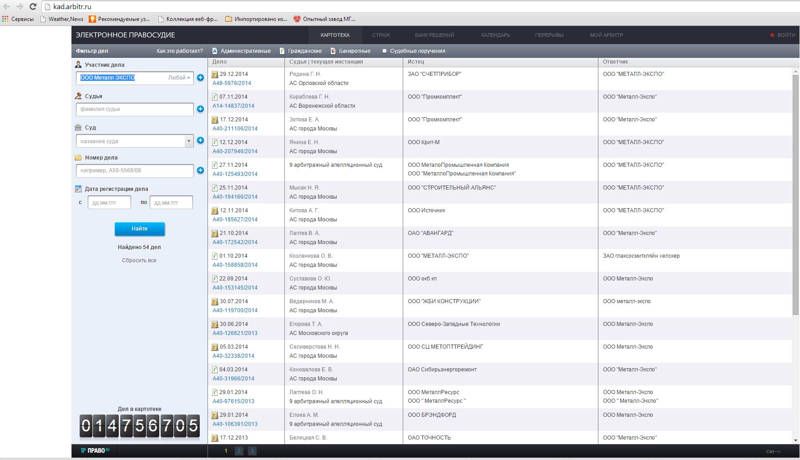Open the Сервисы apps bookmark
The image size is (800, 460).
click(18, 19)
